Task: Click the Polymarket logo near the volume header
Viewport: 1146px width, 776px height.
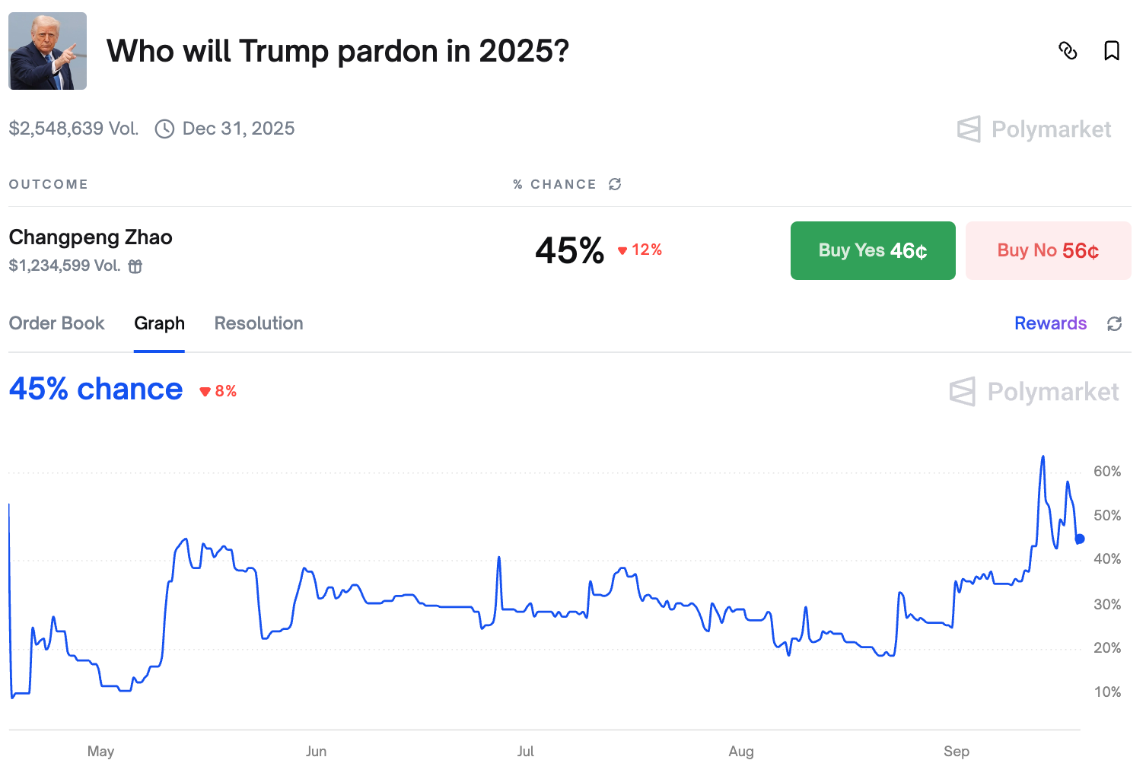Action: tap(1033, 129)
